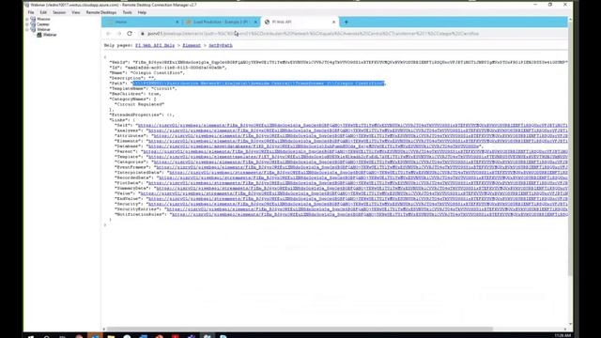Click the site lock icon in address bar
Image resolution: width=601 pixels, height=338 pixels.
click(142, 34)
